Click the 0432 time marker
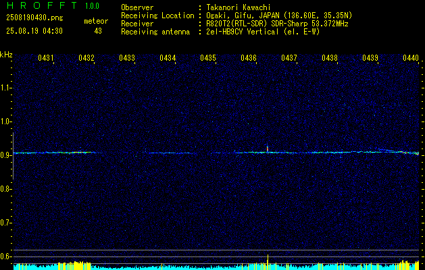The width and height of the screenshot is (425, 270). pyautogui.click(x=86, y=57)
